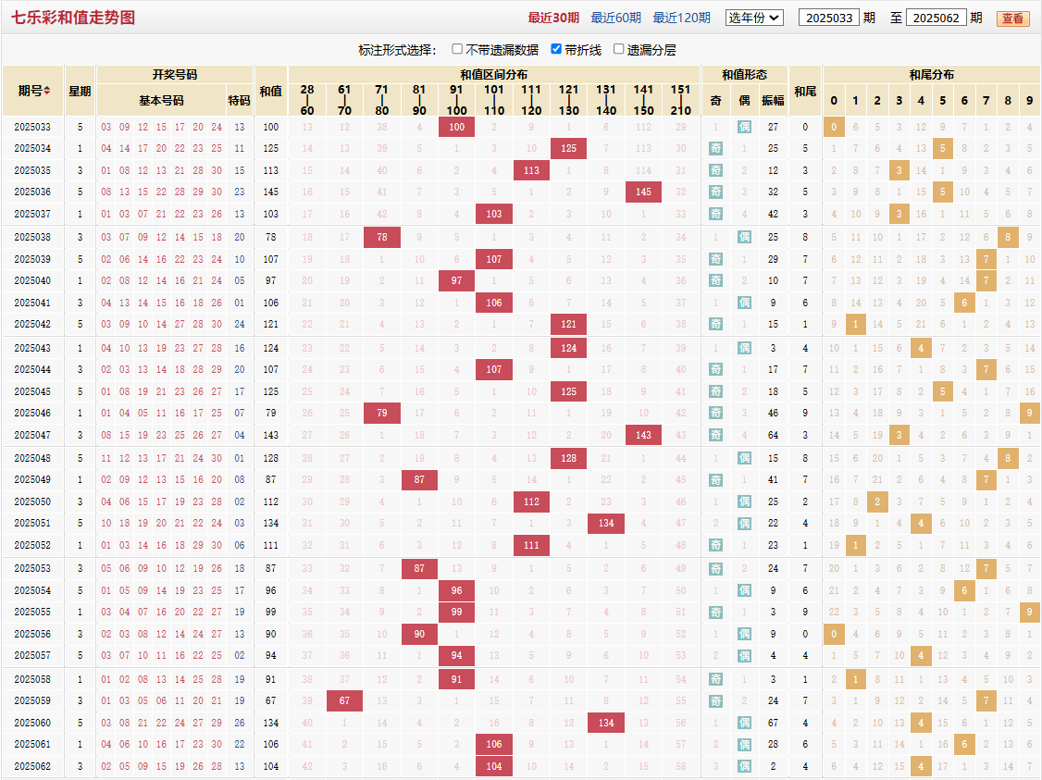The image size is (1042, 780).
Task: Click the red 78 cell in row 2025038
Action: pos(382,237)
